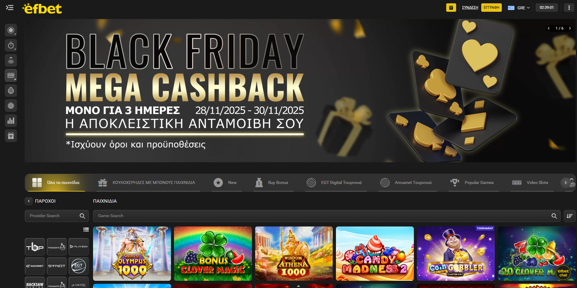Select the Buy Bonus tab

tap(272, 182)
